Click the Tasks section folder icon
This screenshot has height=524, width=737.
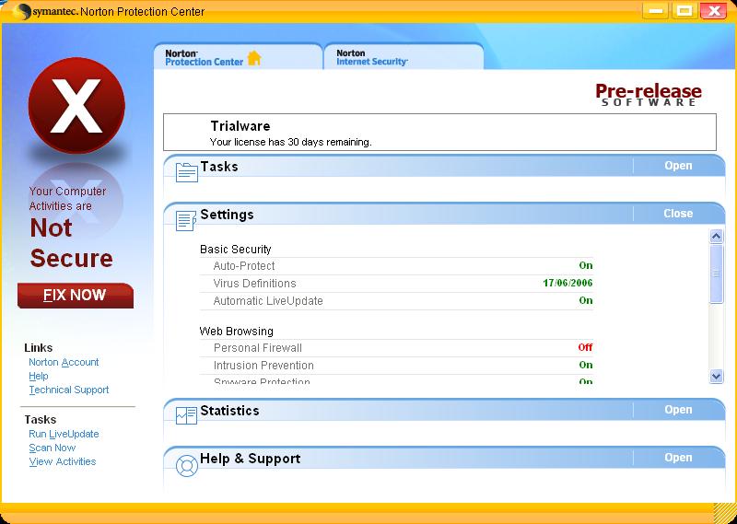pyautogui.click(x=187, y=172)
